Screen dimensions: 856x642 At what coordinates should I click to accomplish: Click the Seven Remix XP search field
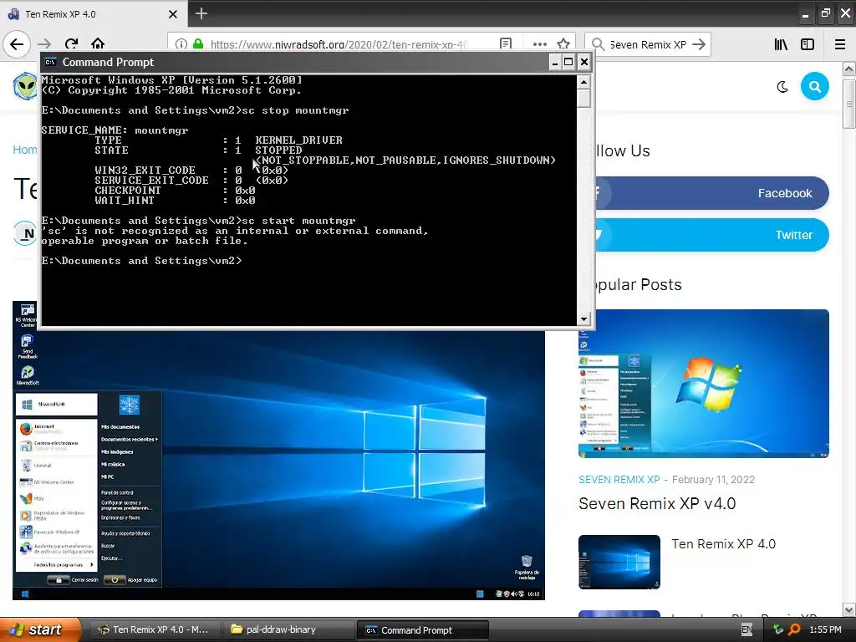[648, 44]
